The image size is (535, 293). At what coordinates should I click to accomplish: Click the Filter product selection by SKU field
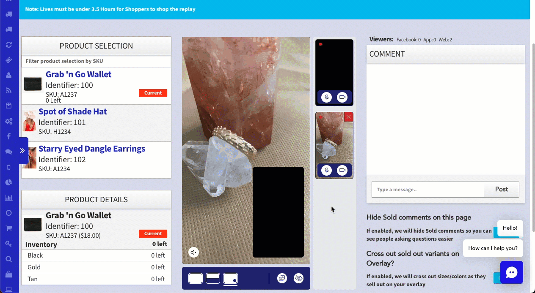tap(96, 61)
